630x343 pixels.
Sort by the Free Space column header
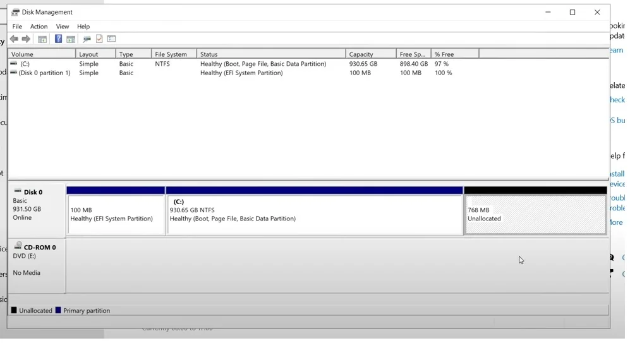click(x=413, y=54)
